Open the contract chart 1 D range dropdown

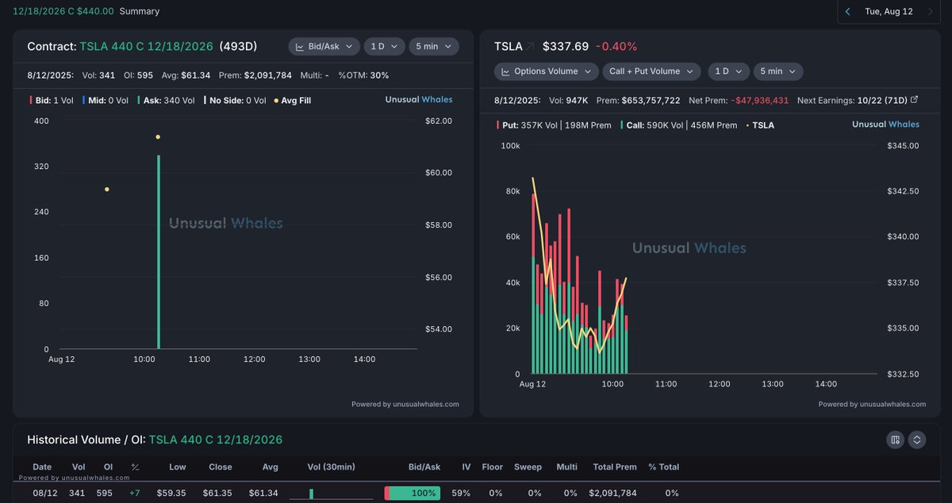point(385,47)
